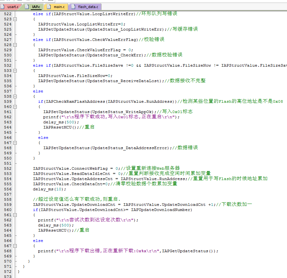This screenshot has height=278, width=287.
Task: Click line number 522 in the gutter
Action: click(x=8, y=14)
